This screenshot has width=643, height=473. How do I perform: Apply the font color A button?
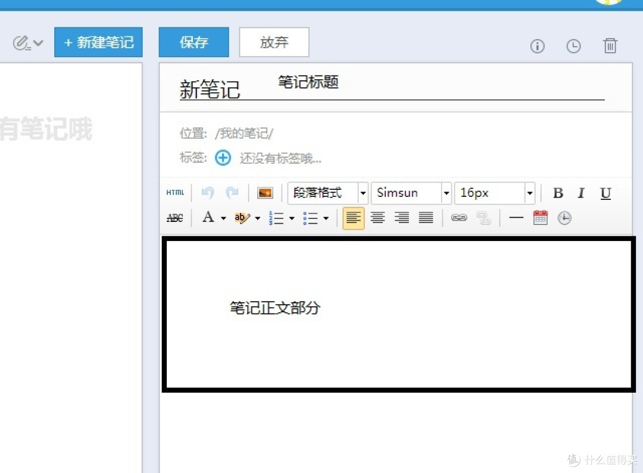click(x=208, y=217)
